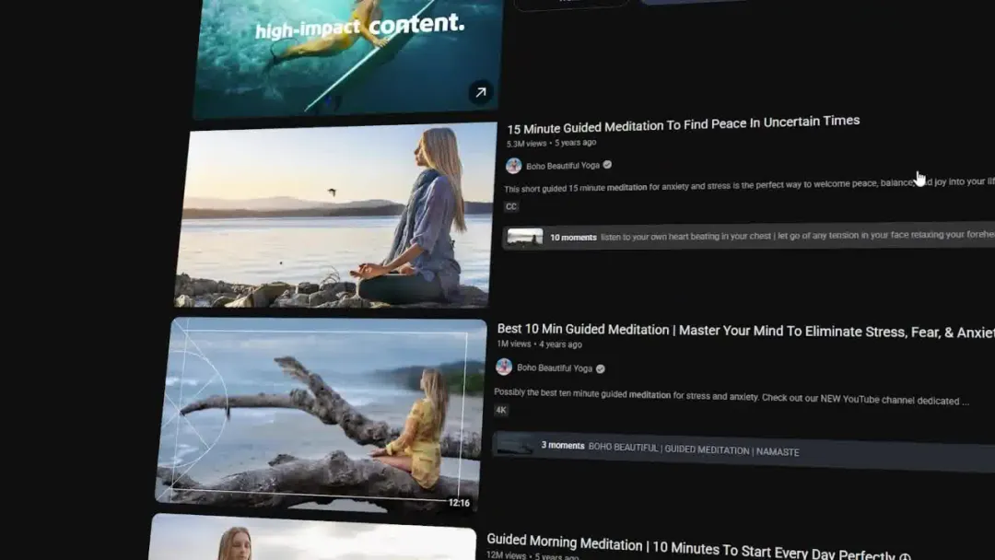Click the external link arrow on the ad thumbnail

480,91
